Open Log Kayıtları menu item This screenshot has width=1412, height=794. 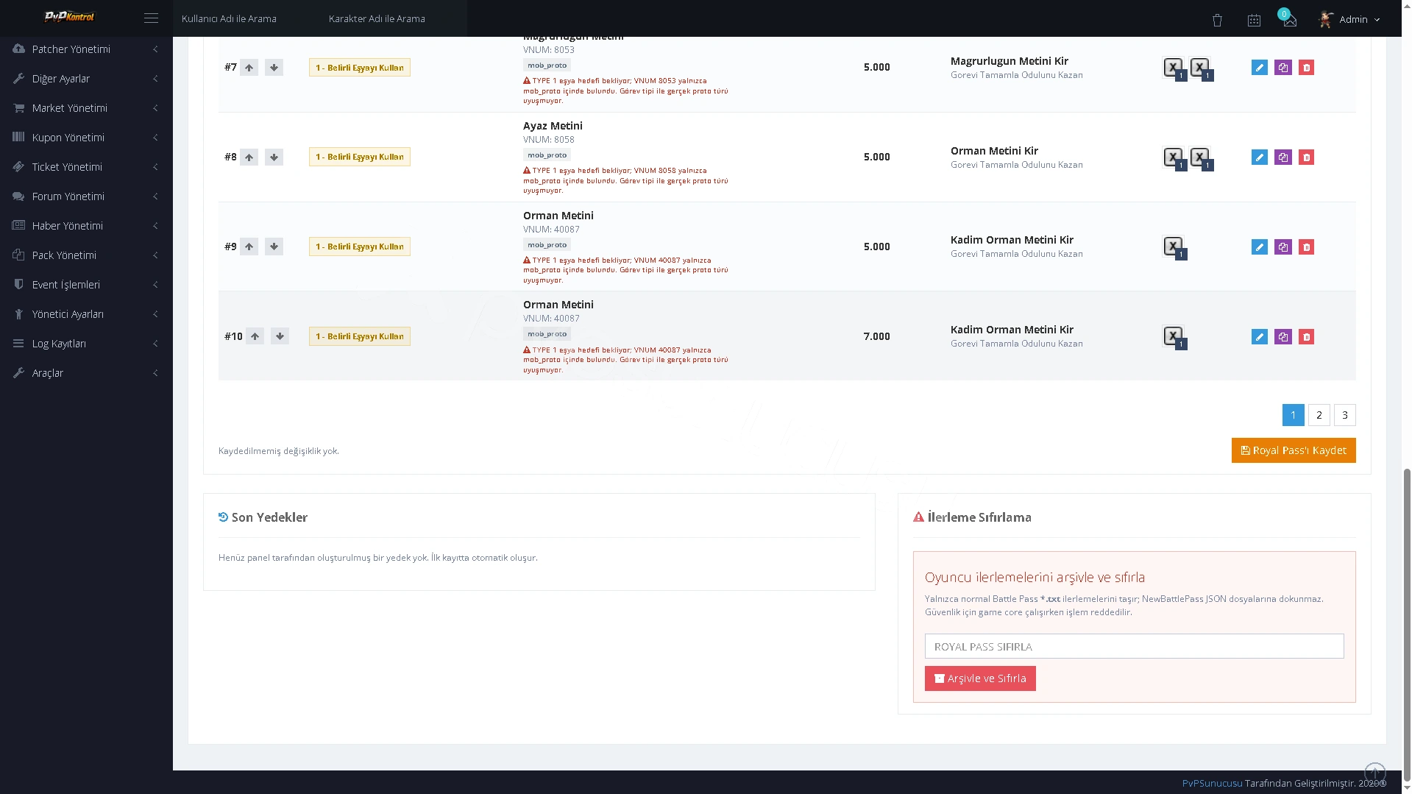click(86, 344)
